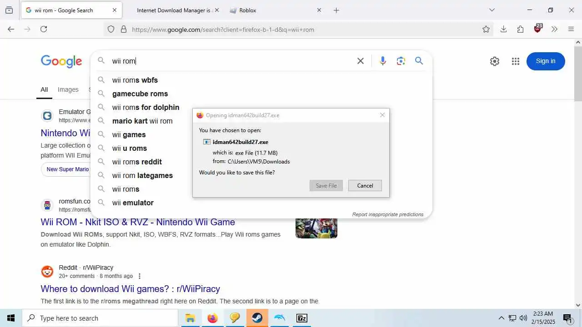Open more options for the Reddit result
This screenshot has height=327, width=582.
point(140,276)
